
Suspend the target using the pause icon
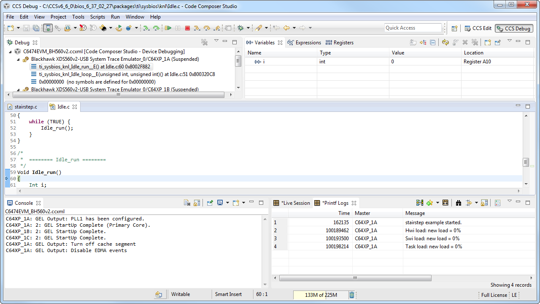[x=178, y=28]
